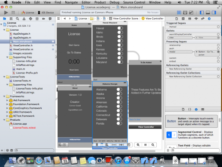Toggle the Idaho switch

pos(120,33)
